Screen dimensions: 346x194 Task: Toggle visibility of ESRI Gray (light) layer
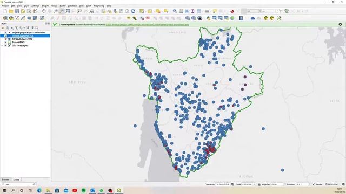[x=5, y=45]
